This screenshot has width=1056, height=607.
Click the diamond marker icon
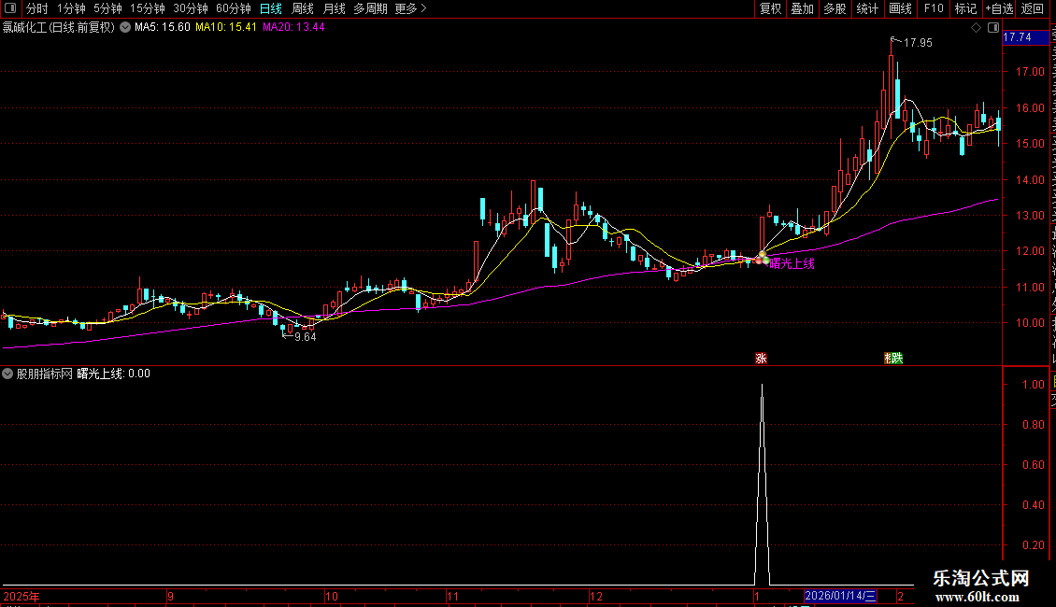click(976, 28)
